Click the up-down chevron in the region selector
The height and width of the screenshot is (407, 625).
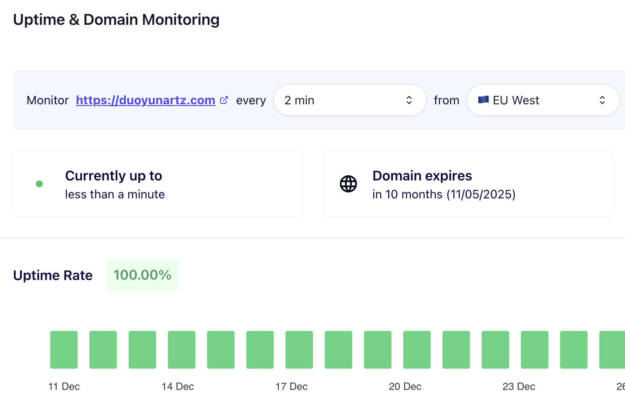click(602, 100)
